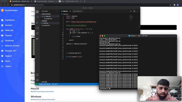Screen dimensions: 182x102
Task: Click the remote window status bar indicator
Action: tap(37, 84)
